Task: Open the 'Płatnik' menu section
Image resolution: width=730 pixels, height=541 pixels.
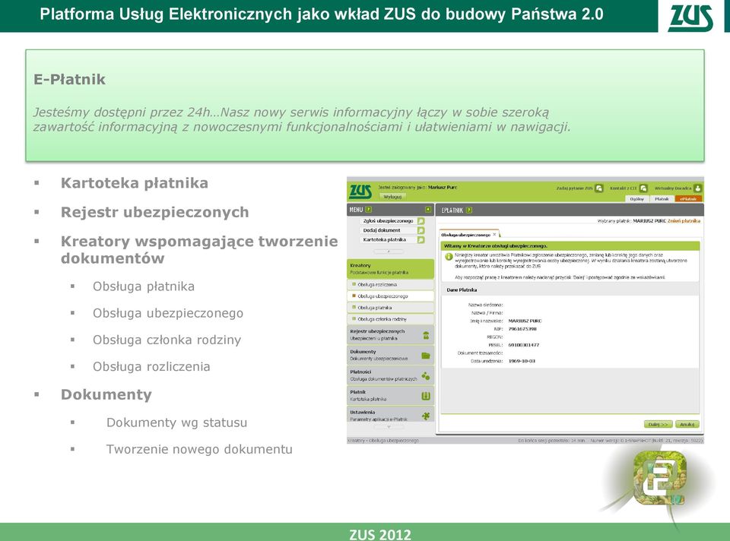Action: click(391, 395)
